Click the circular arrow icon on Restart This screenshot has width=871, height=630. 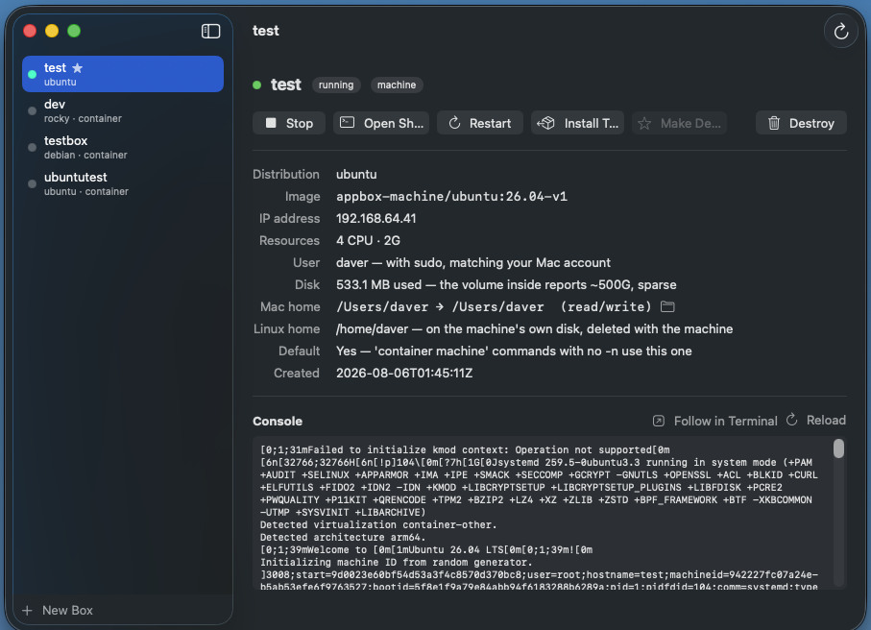pyautogui.click(x=454, y=123)
